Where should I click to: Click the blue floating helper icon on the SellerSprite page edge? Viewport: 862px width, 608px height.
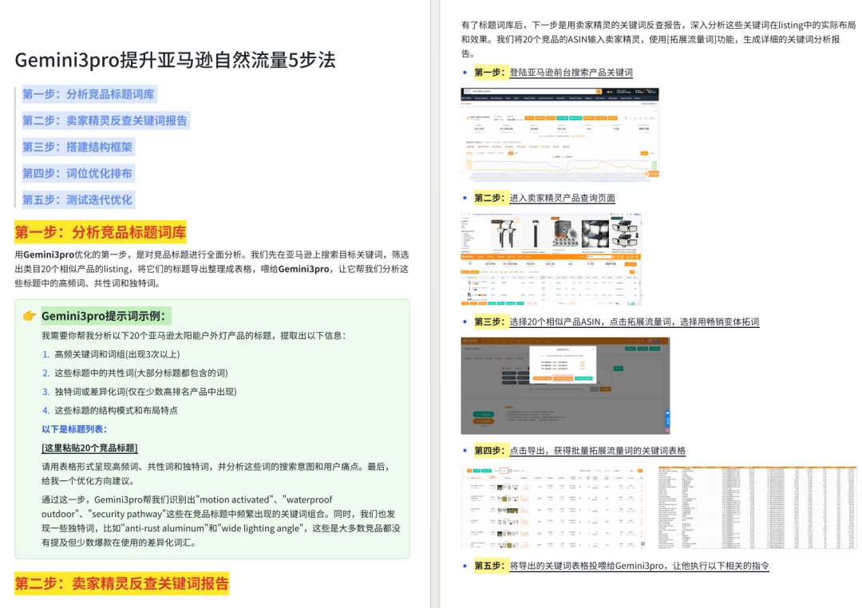click(667, 414)
